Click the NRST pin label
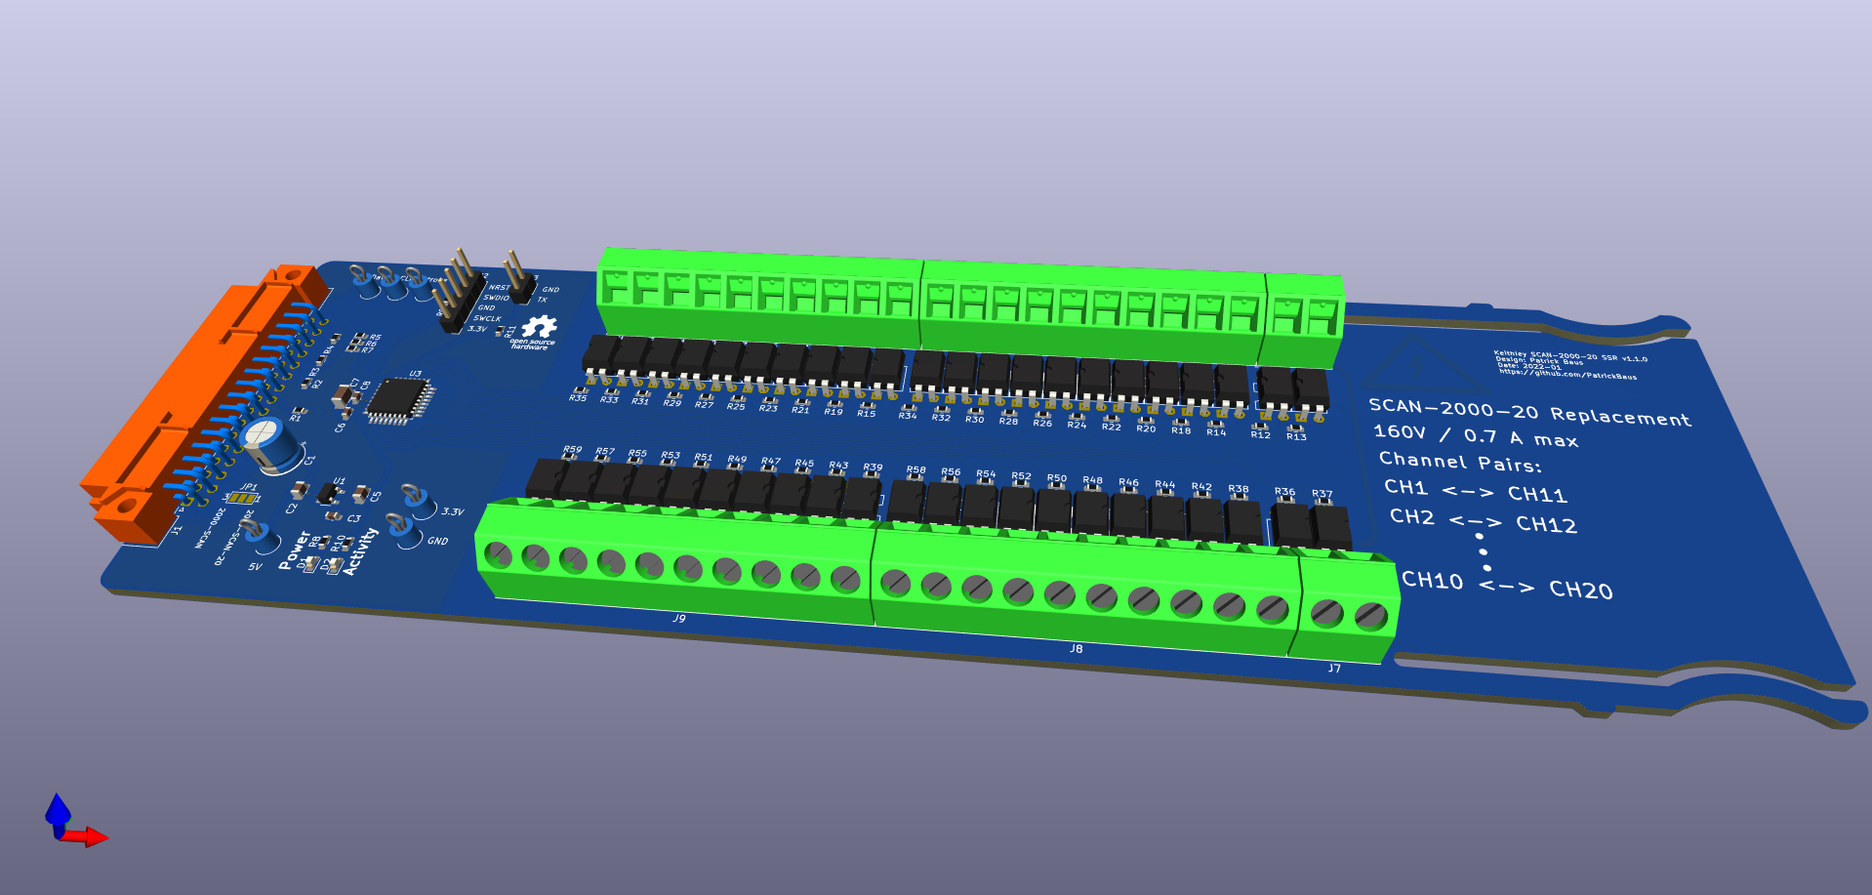1872x895 pixels. point(500,288)
